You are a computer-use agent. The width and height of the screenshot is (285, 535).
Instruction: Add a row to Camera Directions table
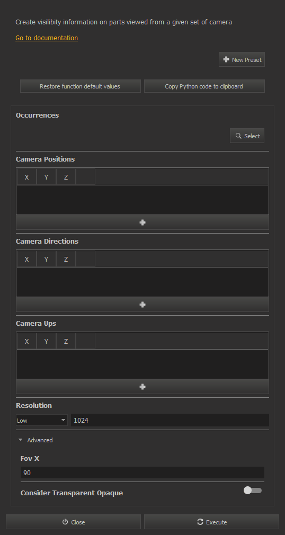click(x=142, y=305)
